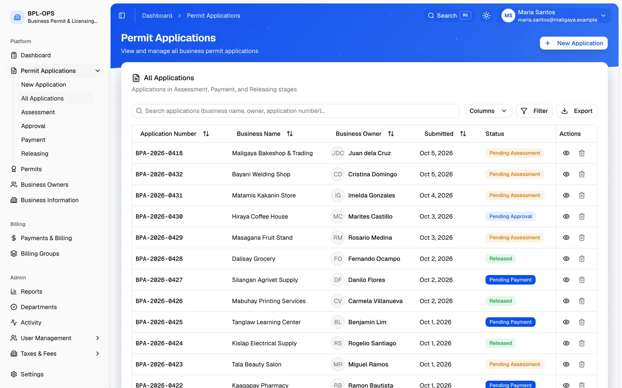Open Business Owners in sidebar
Screen dimensions: 622x388
tap(44, 185)
